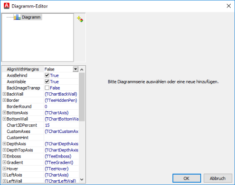The width and height of the screenshot is (235, 185).
Task: Click the property list scroll down arrow
Action: click(82, 179)
